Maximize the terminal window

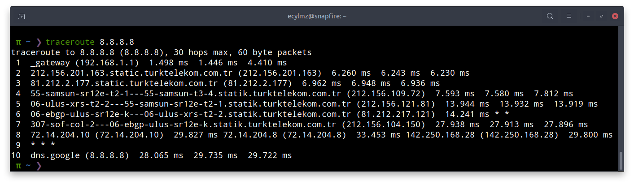[602, 16]
